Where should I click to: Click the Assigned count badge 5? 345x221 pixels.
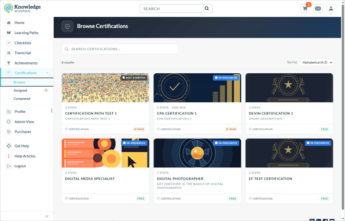coord(46,90)
